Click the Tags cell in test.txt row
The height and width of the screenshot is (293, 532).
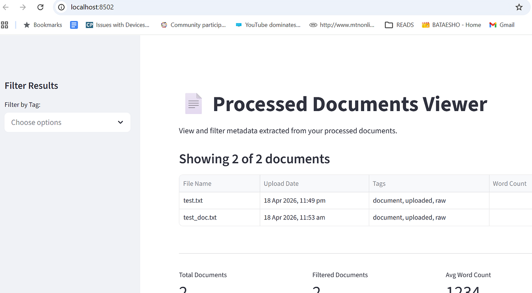429,200
